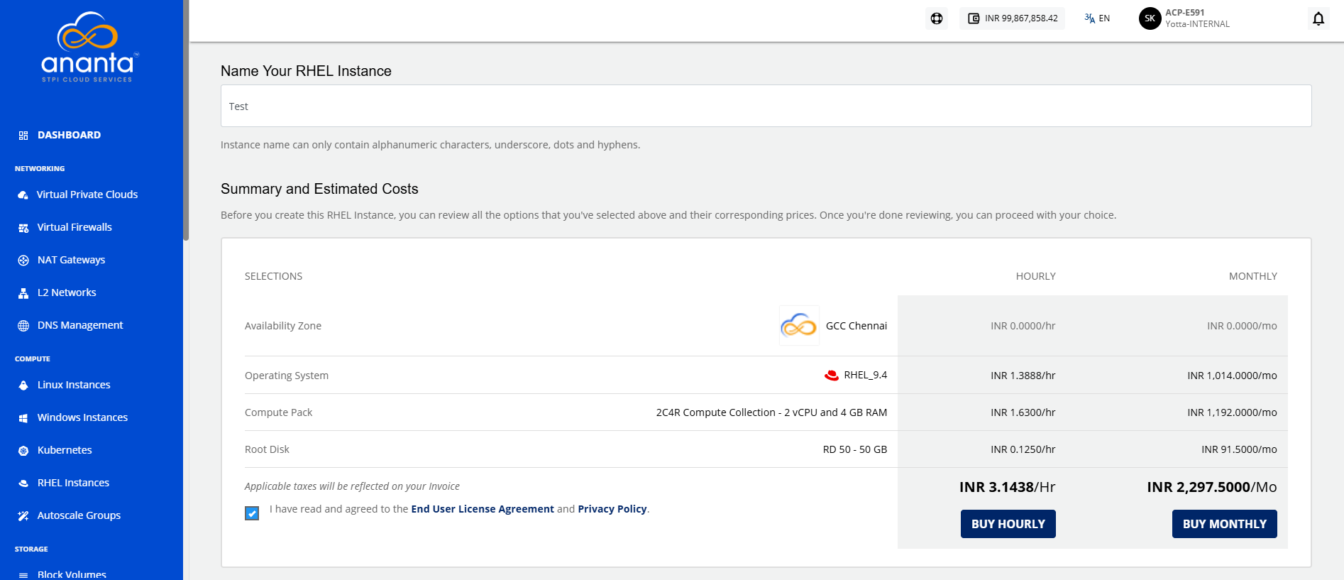Viewport: 1344px width, 580px height.
Task: Click INR 91.5000/mo price
Action: [1239, 449]
